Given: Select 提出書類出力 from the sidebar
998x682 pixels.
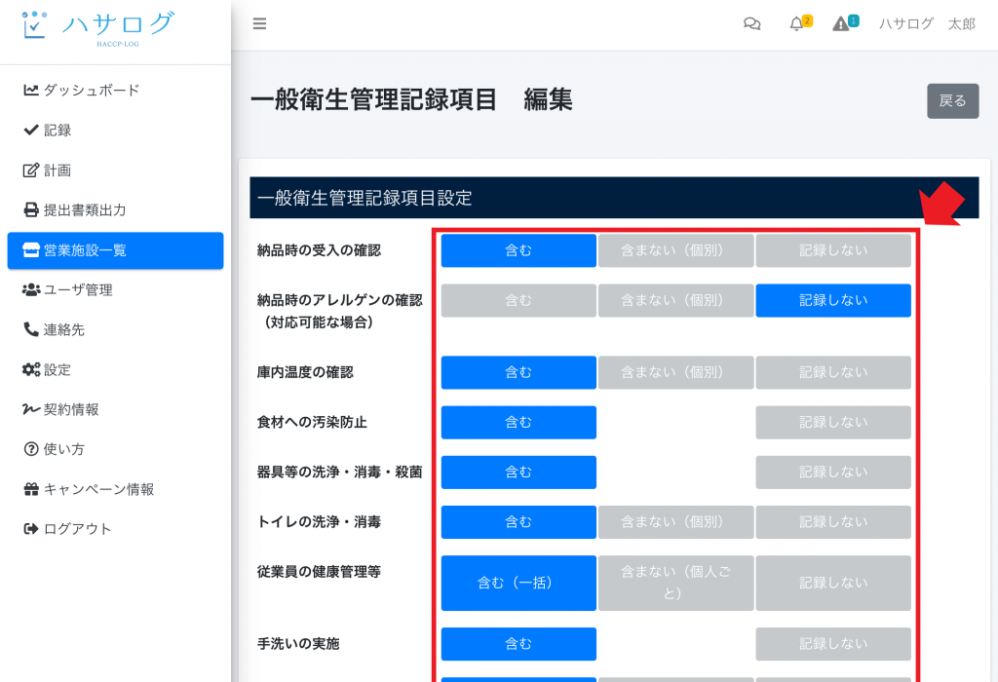Looking at the screenshot, I should (85, 209).
